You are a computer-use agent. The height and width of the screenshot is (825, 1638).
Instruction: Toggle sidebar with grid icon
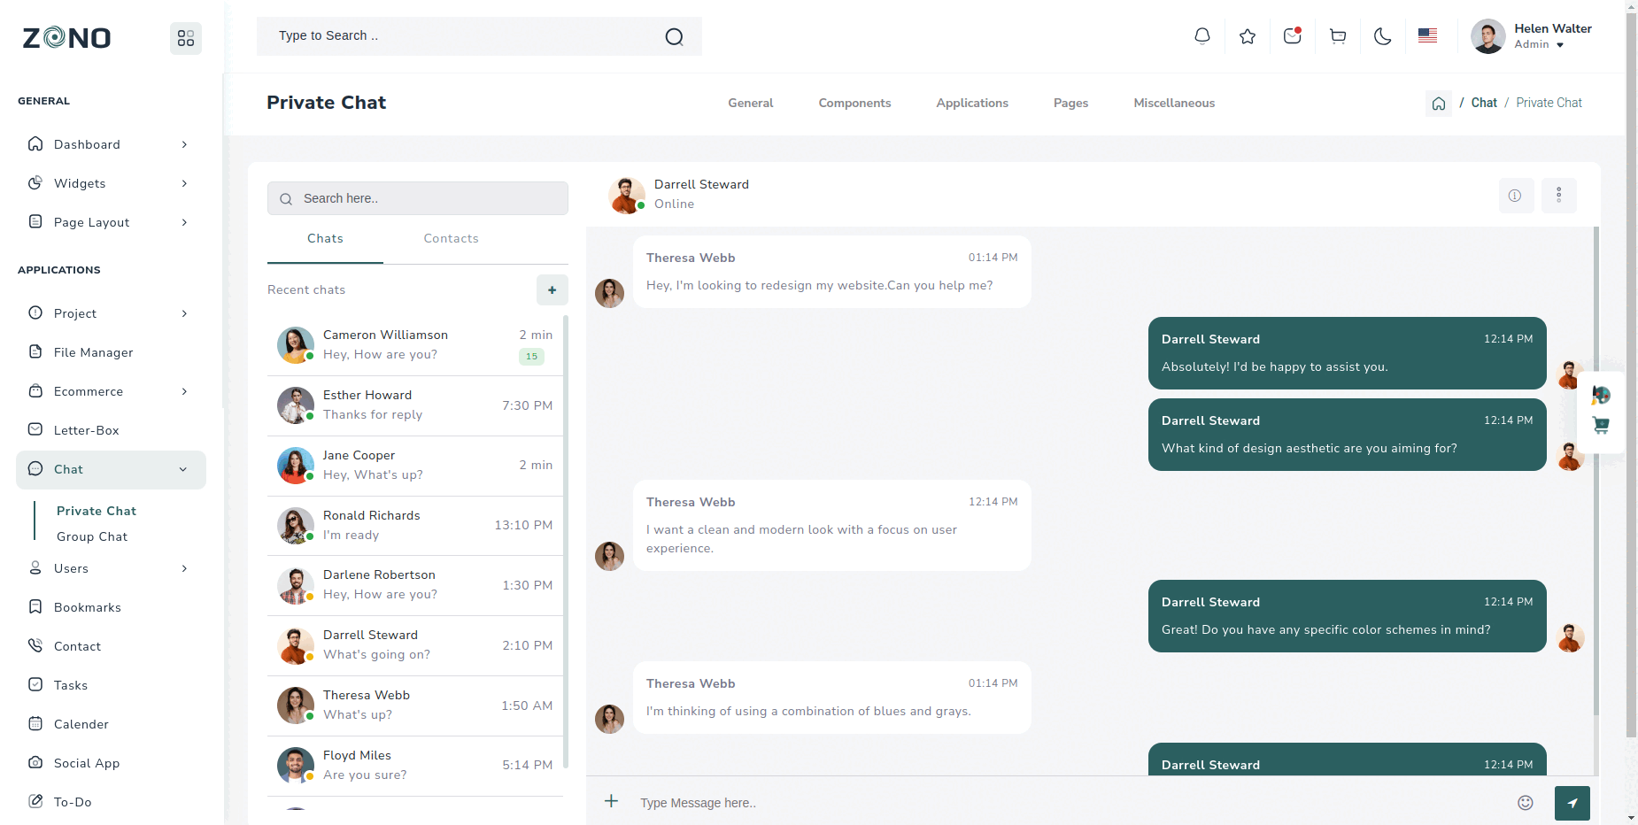(186, 38)
